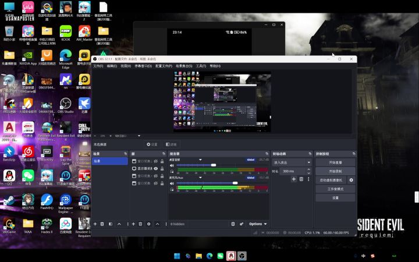The width and height of the screenshot is (419, 262).
Task: Click 滤镜 filters button in source toolbar
Action: 171,144
